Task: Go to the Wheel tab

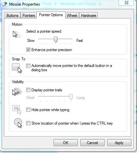Action: coord(72,15)
